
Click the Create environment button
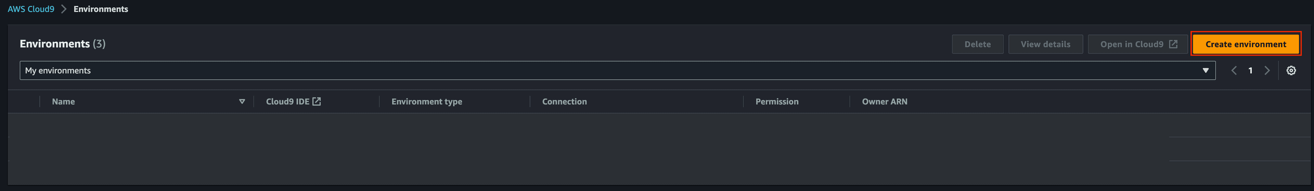click(x=1245, y=44)
